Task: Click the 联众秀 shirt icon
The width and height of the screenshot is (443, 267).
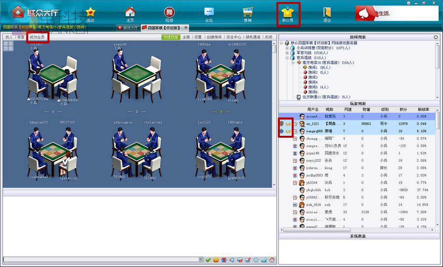Action: (x=288, y=14)
